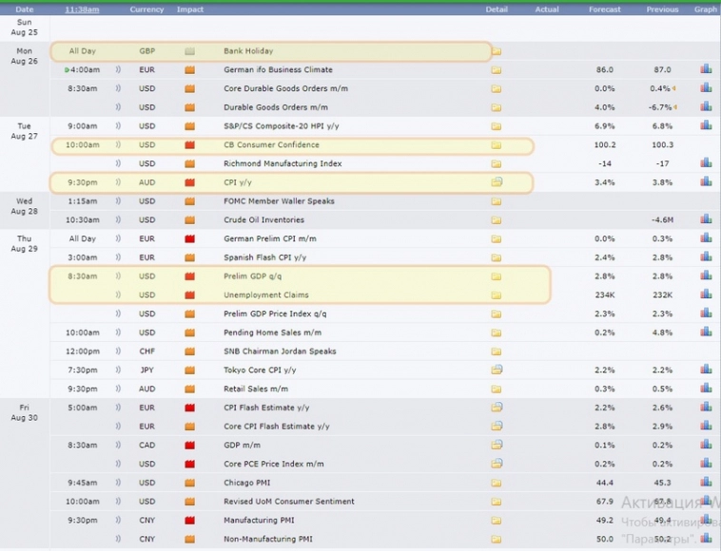The height and width of the screenshot is (551, 721).
Task: Open detail folder for Prelim GDP q/q
Action: (x=497, y=276)
